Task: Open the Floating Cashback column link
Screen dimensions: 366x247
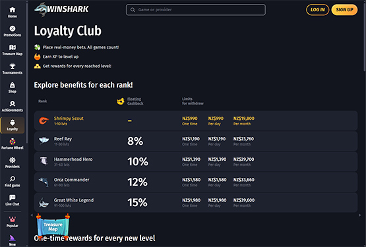Action: [135, 101]
